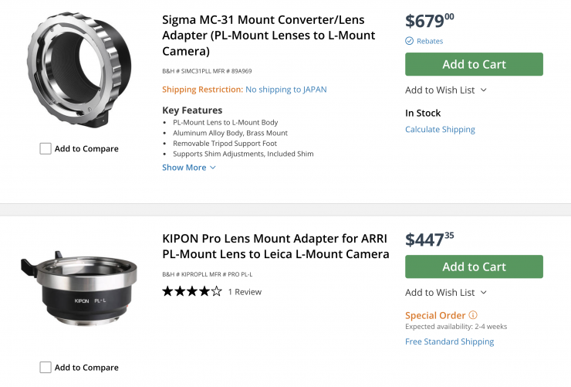This screenshot has width=571, height=387.
Task: Open the 1 Review link
Action: 245,292
